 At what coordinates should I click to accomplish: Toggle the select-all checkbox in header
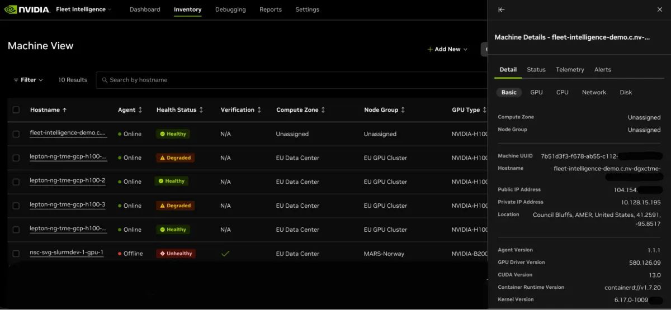pos(16,110)
